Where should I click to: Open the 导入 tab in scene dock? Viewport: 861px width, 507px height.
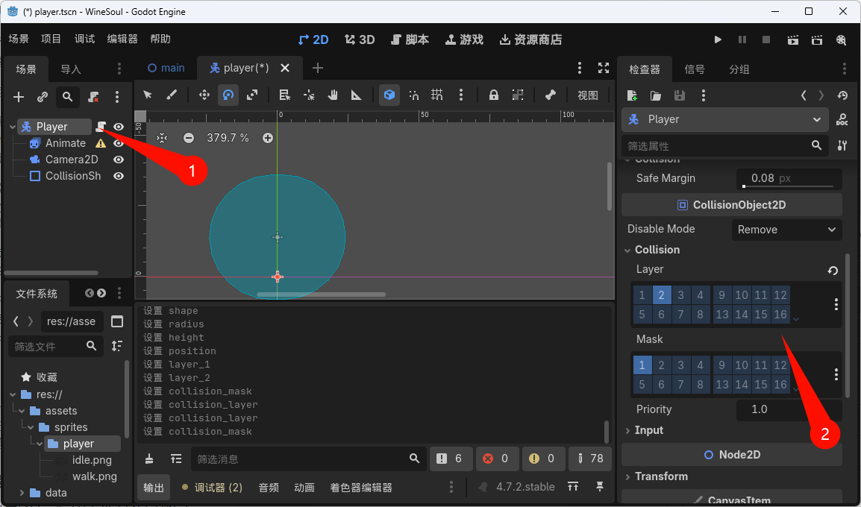pyautogui.click(x=71, y=69)
